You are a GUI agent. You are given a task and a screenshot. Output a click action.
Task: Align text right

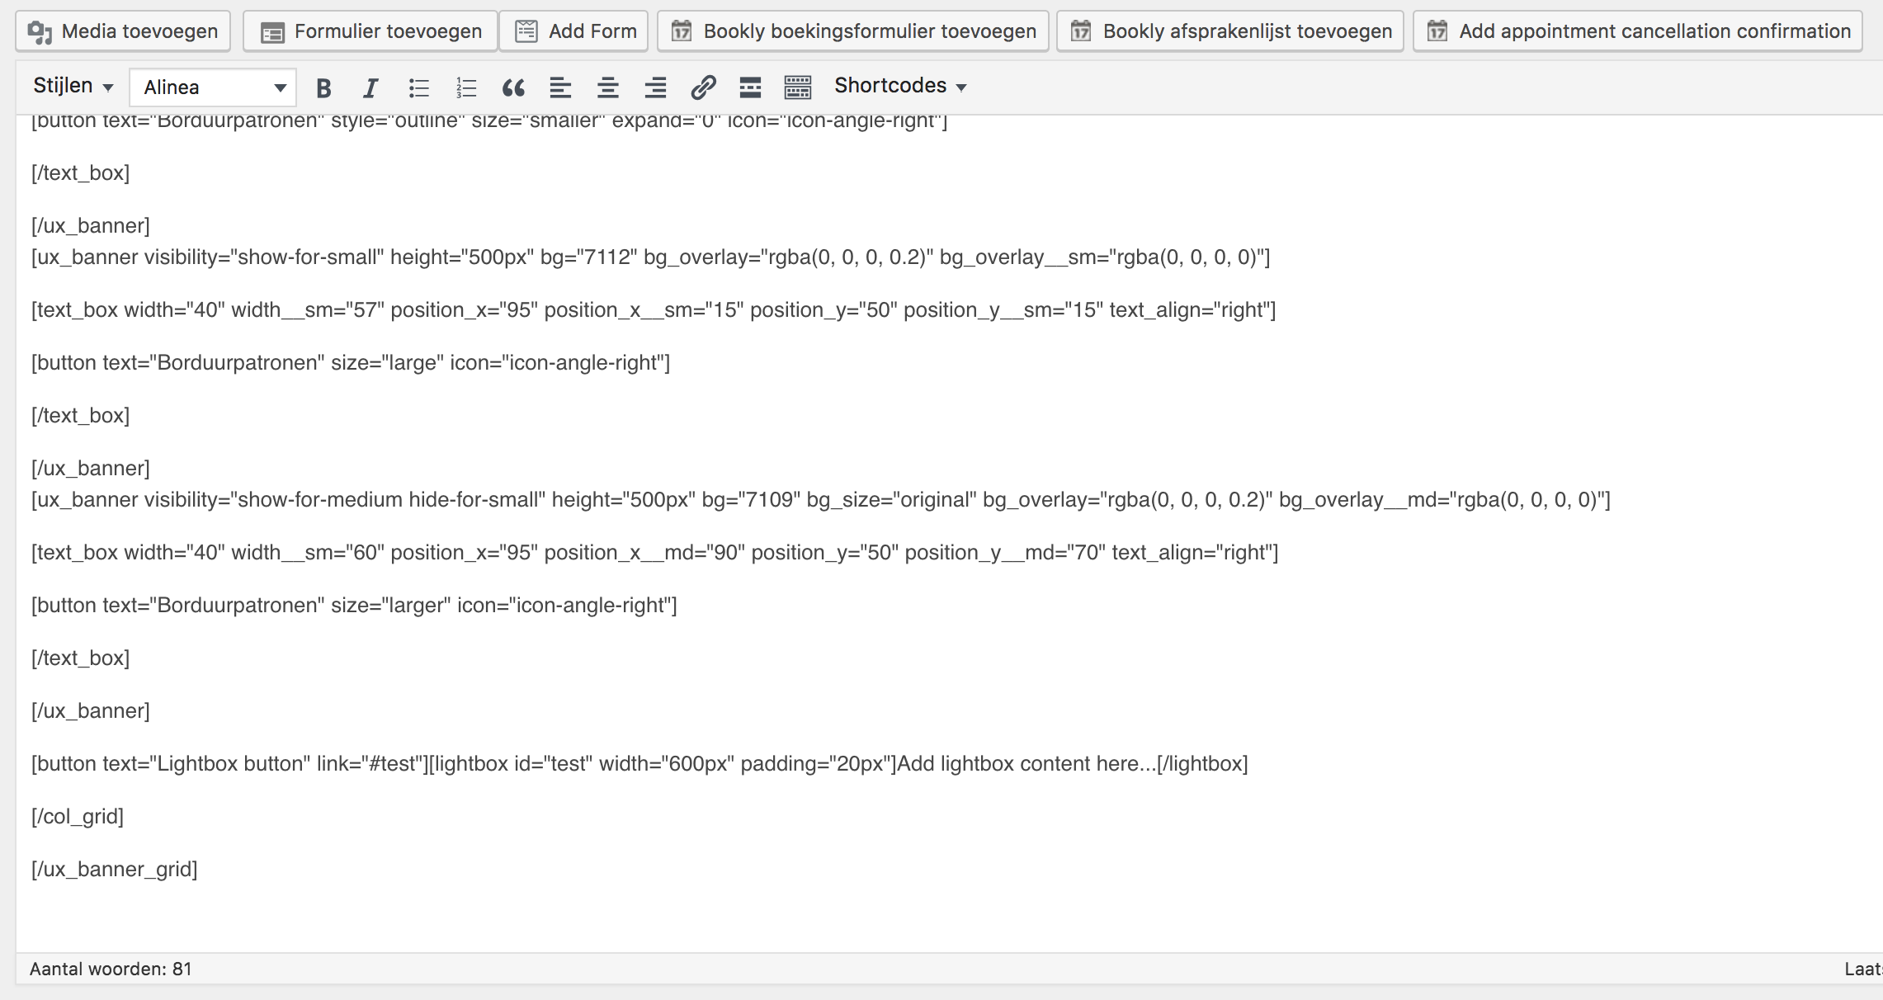(655, 87)
